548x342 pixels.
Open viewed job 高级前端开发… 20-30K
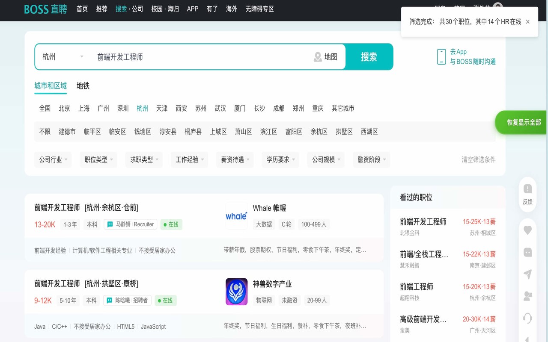448,324
